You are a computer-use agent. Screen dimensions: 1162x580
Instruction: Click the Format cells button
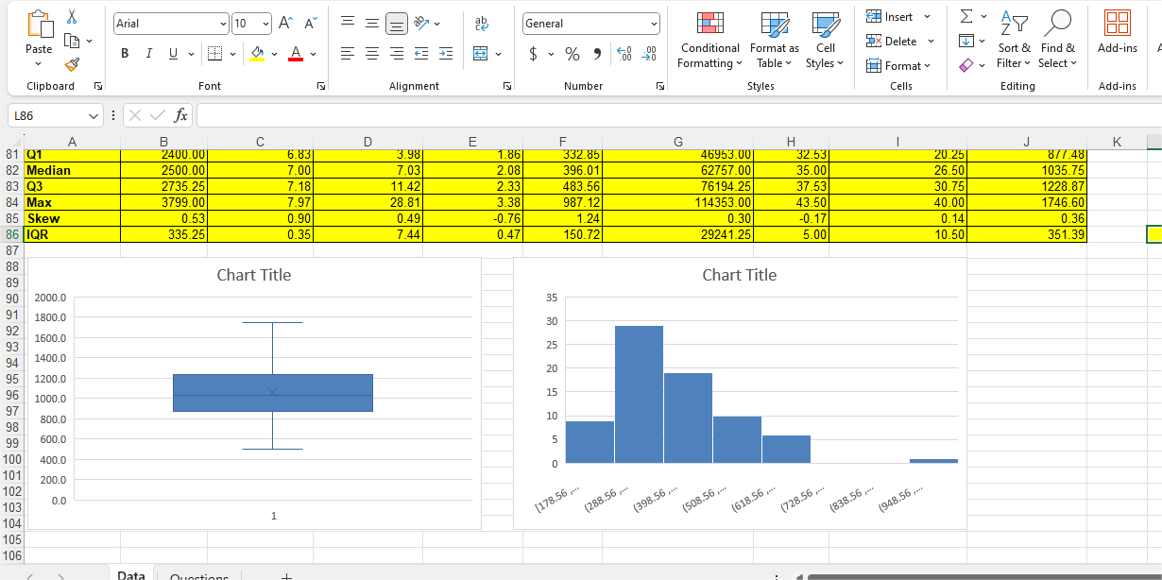coord(898,65)
